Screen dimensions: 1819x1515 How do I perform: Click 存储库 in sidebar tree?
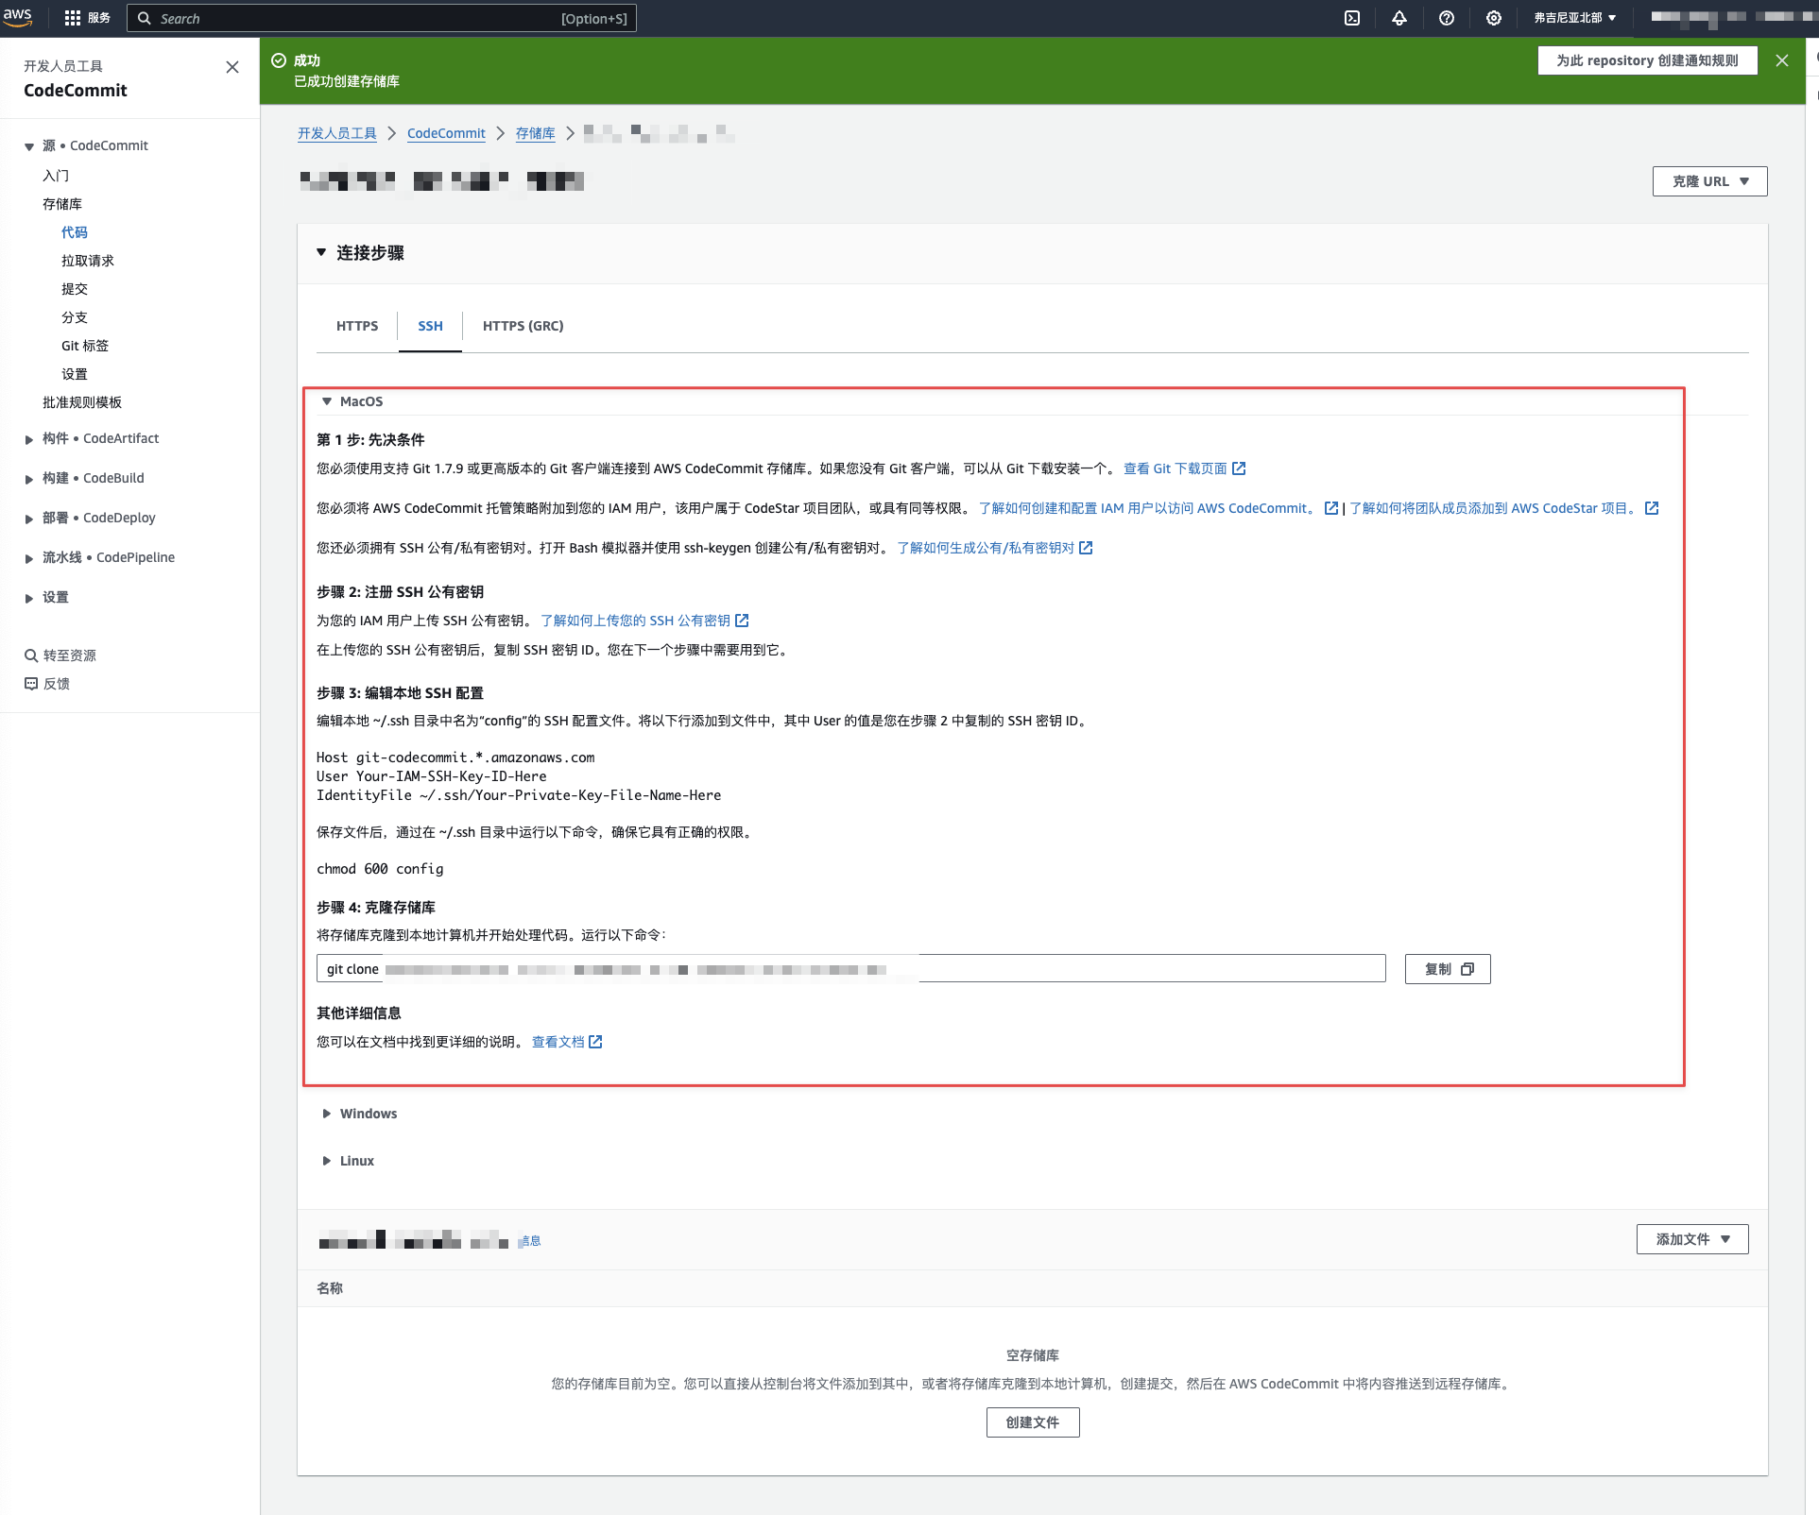[62, 204]
